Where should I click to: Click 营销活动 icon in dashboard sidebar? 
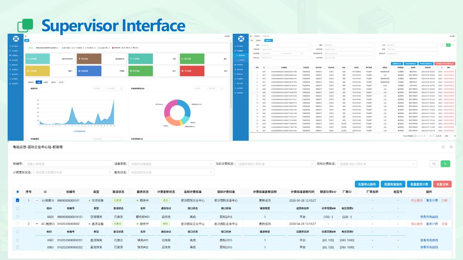click(x=10, y=65)
